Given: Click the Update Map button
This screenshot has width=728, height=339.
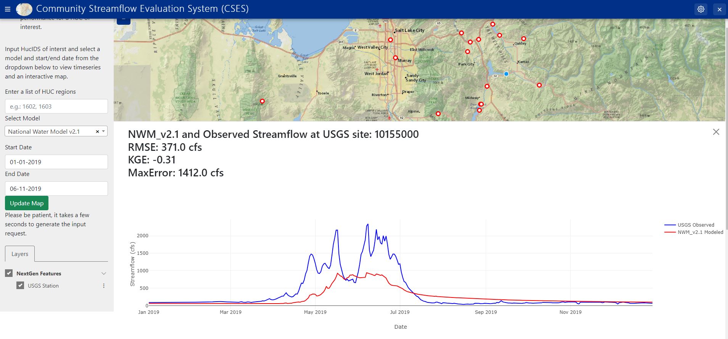Looking at the screenshot, I should (x=27, y=203).
